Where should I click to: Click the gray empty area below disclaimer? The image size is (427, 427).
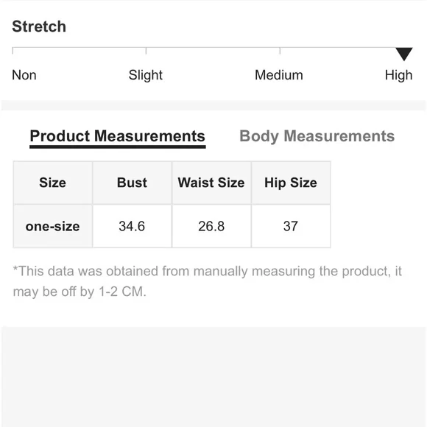click(x=213, y=377)
